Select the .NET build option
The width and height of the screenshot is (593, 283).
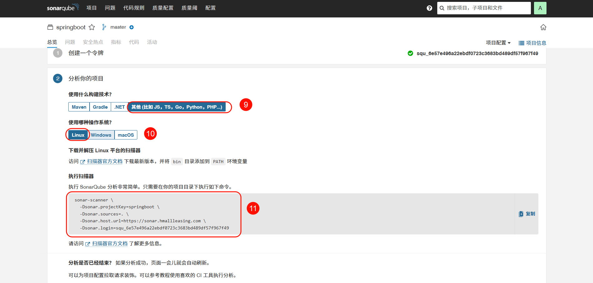pos(120,107)
